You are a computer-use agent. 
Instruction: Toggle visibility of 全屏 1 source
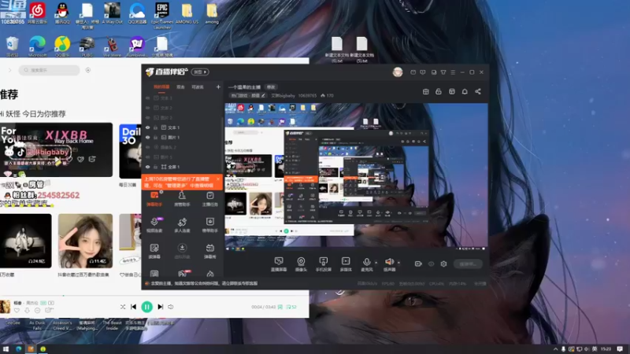click(x=147, y=167)
